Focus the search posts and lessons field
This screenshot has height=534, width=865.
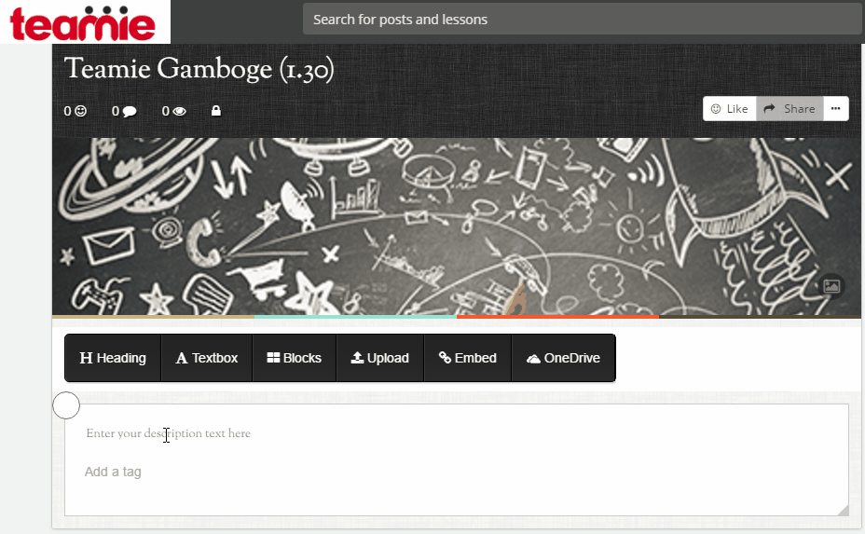[582, 20]
